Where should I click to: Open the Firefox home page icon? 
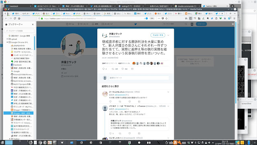point(19,19)
